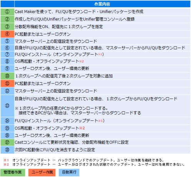The height and width of the screenshot is (177, 192).
Task: Select row text starting with Cast Maker
Action: click(79, 12)
